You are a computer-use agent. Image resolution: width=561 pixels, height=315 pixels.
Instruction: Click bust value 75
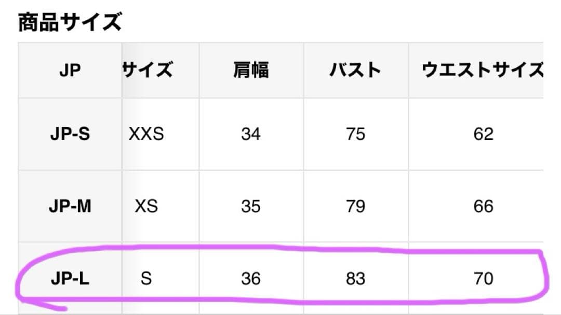click(x=356, y=134)
